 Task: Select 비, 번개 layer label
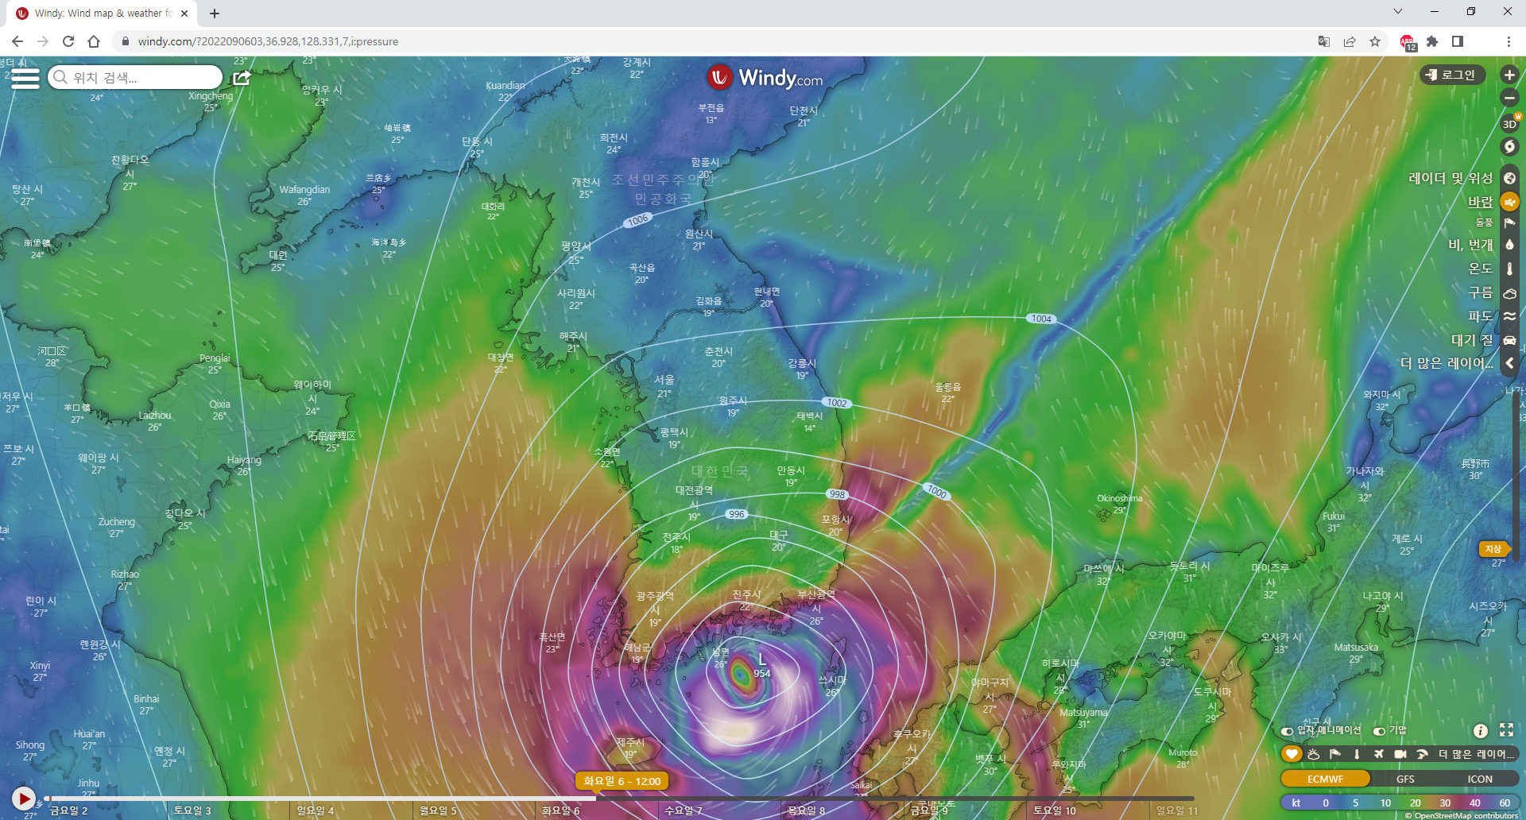1470,245
